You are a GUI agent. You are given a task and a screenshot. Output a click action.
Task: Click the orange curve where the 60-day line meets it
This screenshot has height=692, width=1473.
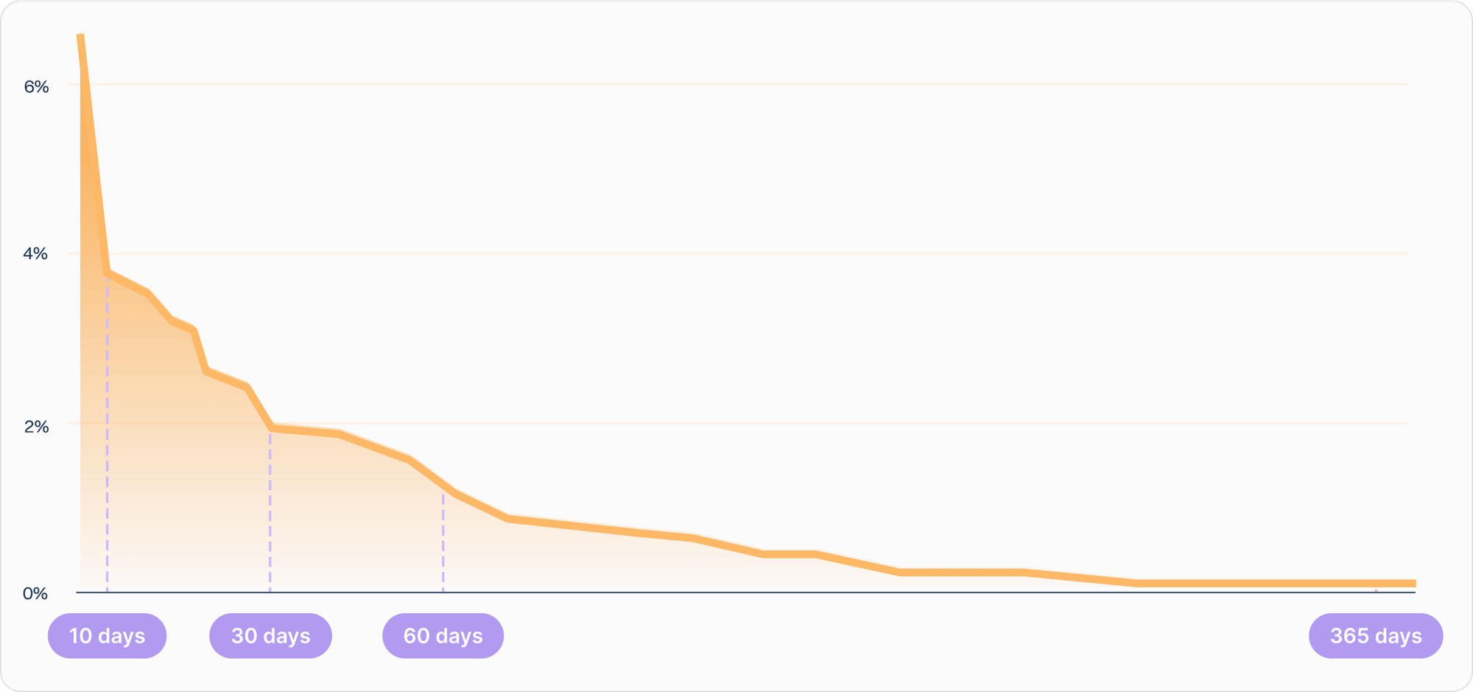(443, 486)
